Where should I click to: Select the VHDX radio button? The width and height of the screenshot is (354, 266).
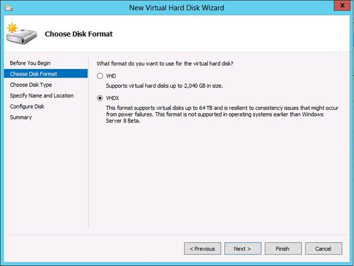pyautogui.click(x=100, y=98)
